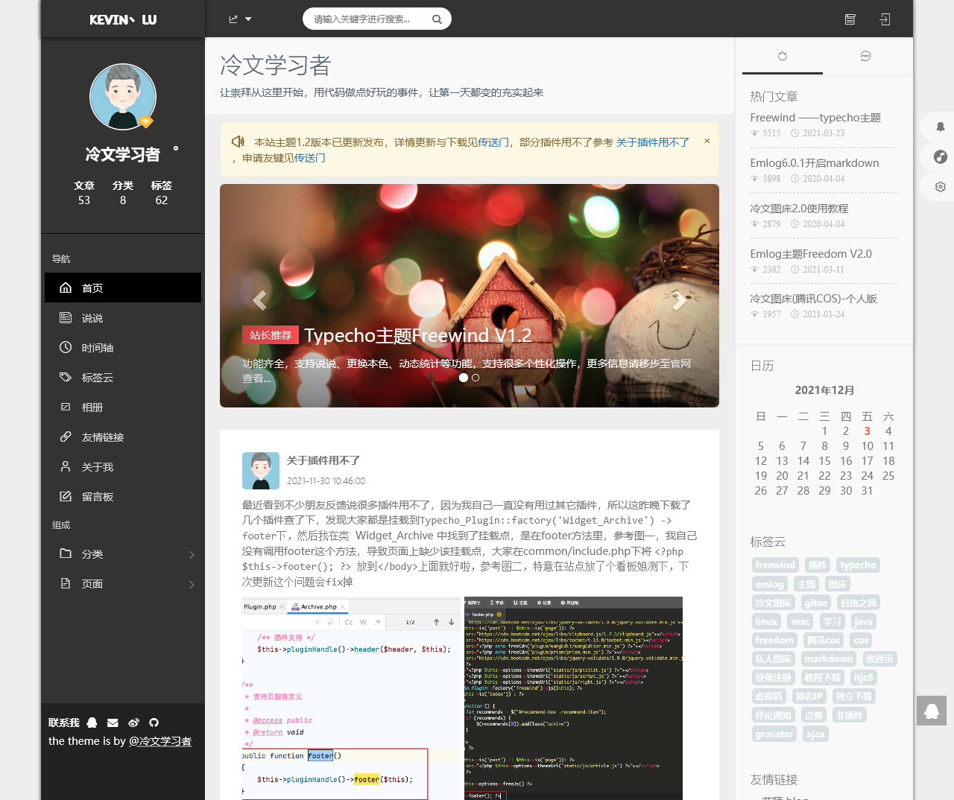The image size is (954, 800).
Task: Select the second carousel indicator dot
Action: [x=476, y=378]
